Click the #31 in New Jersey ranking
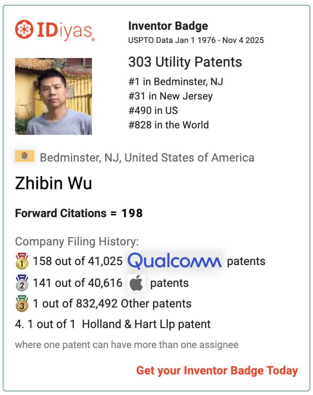The image size is (313, 395). [x=170, y=96]
